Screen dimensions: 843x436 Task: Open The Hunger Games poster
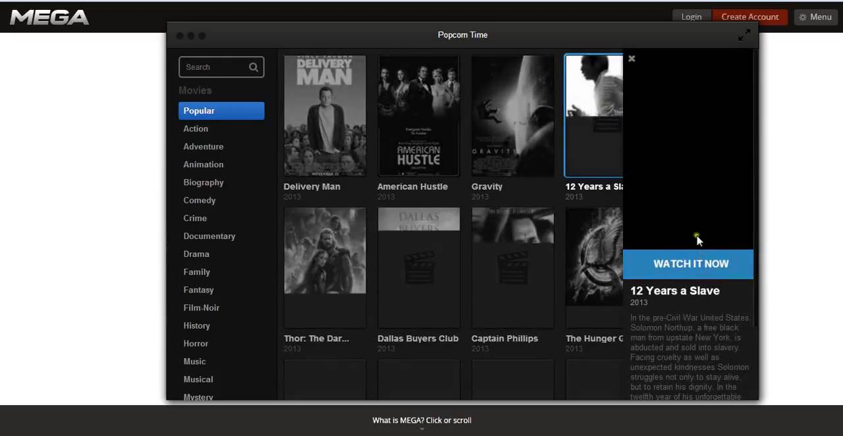pos(594,267)
